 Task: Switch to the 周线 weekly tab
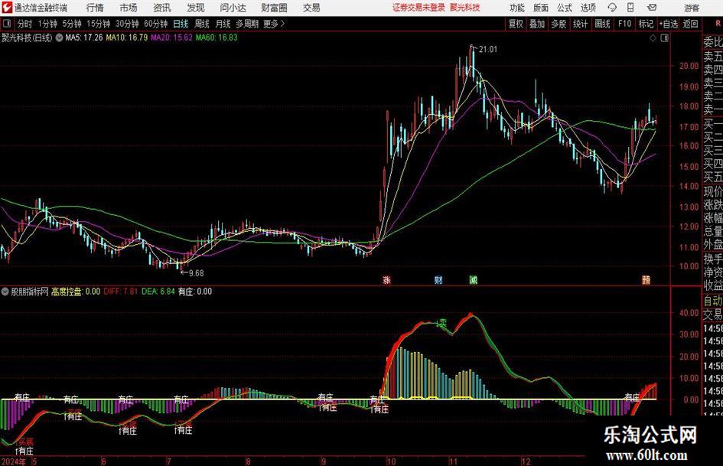pyautogui.click(x=202, y=24)
